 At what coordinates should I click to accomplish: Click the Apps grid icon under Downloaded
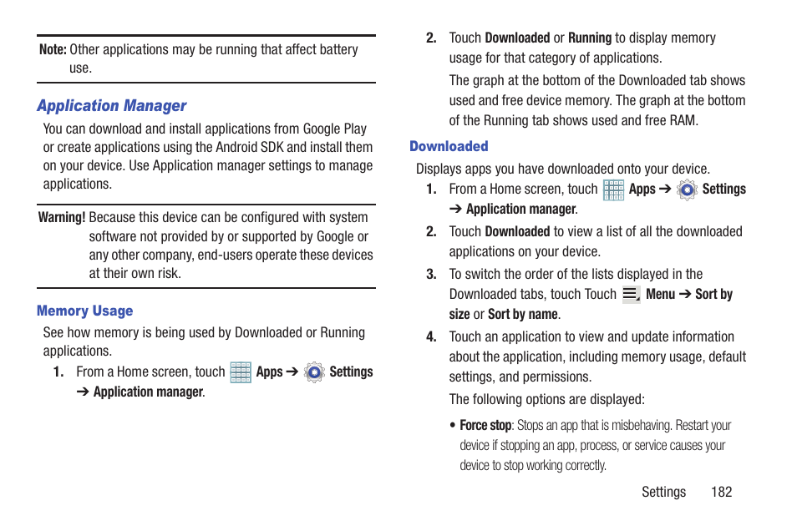pyautogui.click(x=613, y=190)
